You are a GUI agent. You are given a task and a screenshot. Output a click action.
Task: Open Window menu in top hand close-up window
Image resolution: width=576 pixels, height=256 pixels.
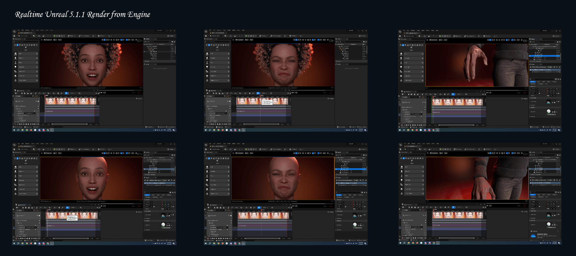tap(413, 30)
